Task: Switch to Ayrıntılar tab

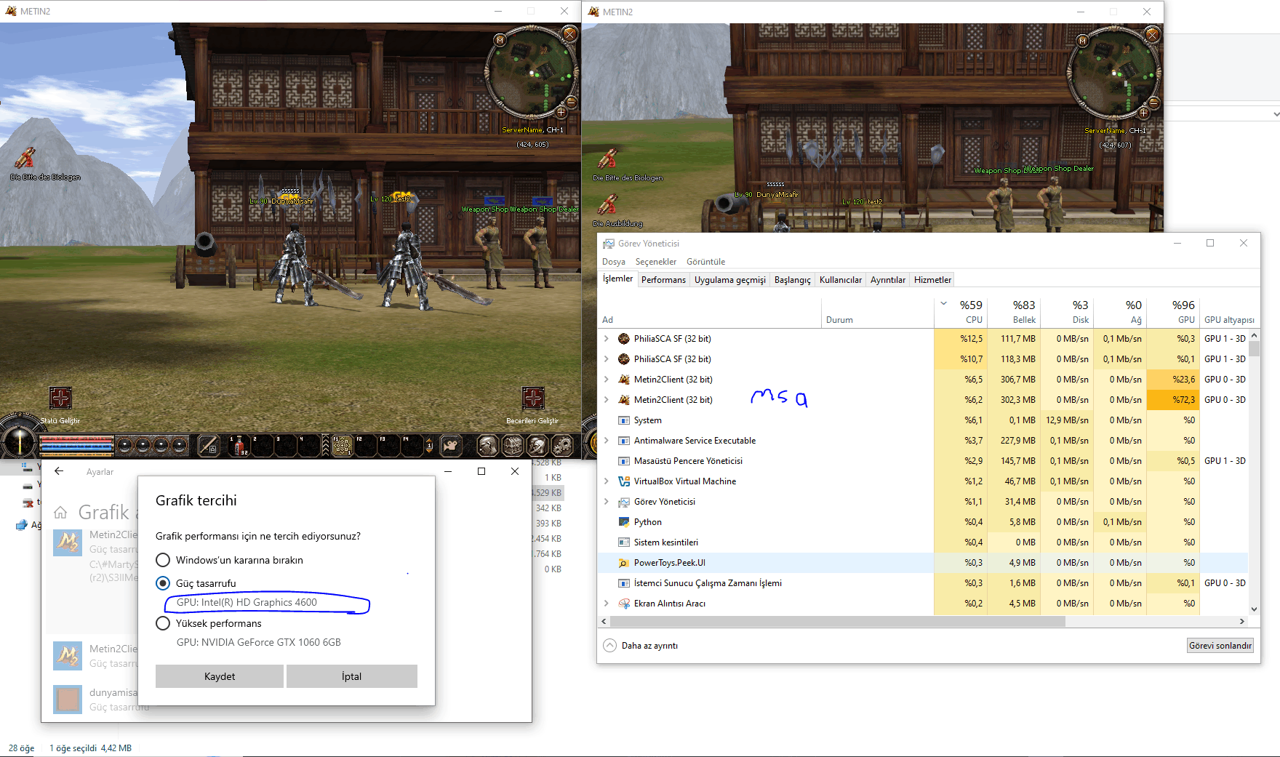Action: (888, 280)
